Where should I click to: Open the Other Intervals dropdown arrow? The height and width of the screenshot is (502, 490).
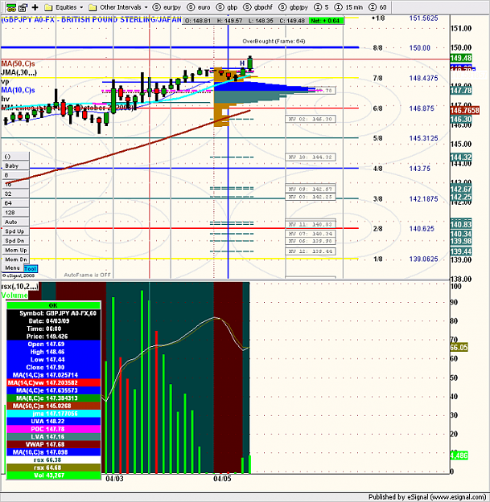click(146, 7)
